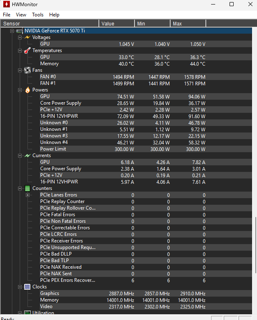The height and width of the screenshot is (320, 257).
Task: Click the Voltages lightning bolt icon
Action: [27, 37]
